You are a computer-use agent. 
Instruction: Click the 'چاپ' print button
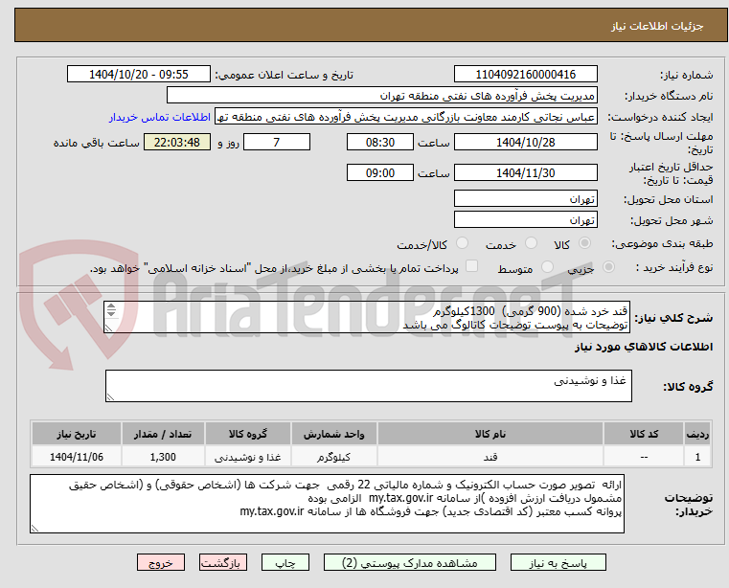(285, 562)
